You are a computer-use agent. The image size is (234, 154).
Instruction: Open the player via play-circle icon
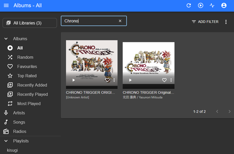pyautogui.click(x=201, y=5)
